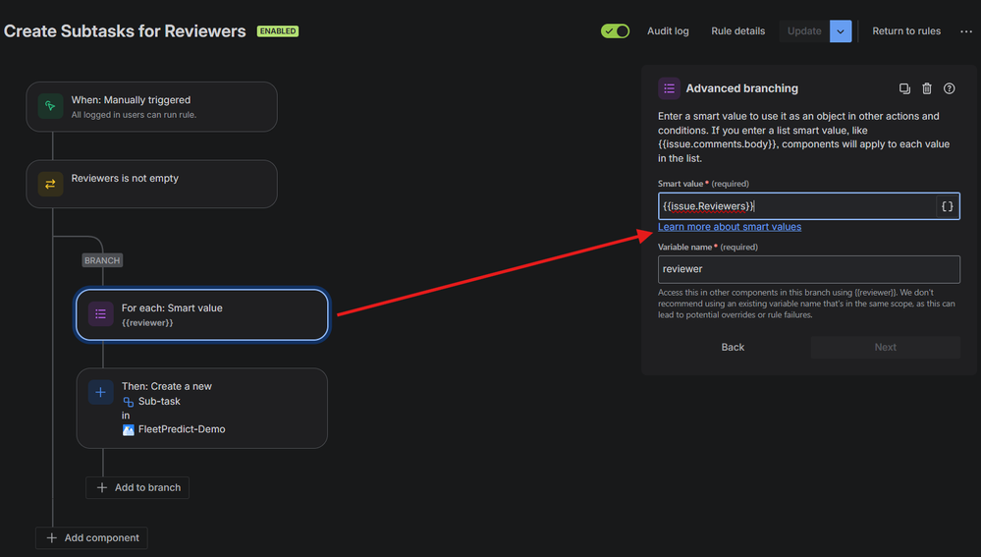Screen dimensions: 981x557
Task: Click the Next button
Action: click(x=886, y=348)
